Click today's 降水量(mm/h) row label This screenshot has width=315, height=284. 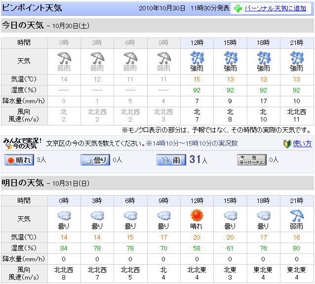click(24, 101)
